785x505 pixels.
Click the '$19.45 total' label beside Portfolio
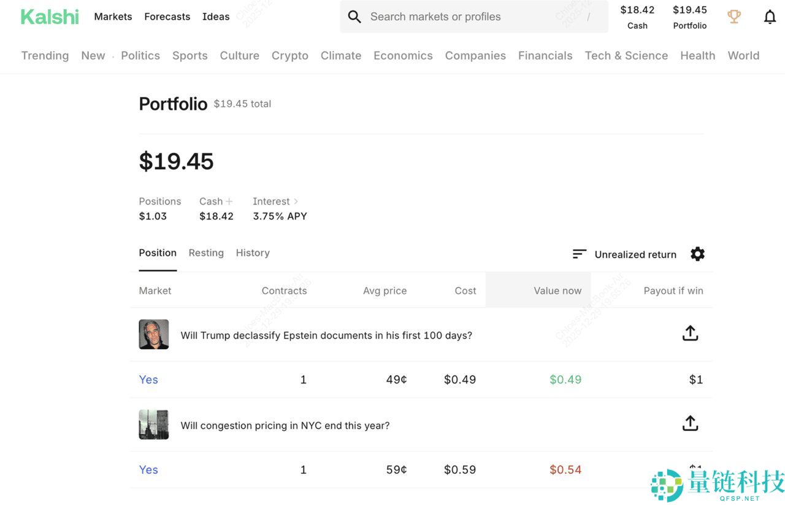tap(242, 104)
